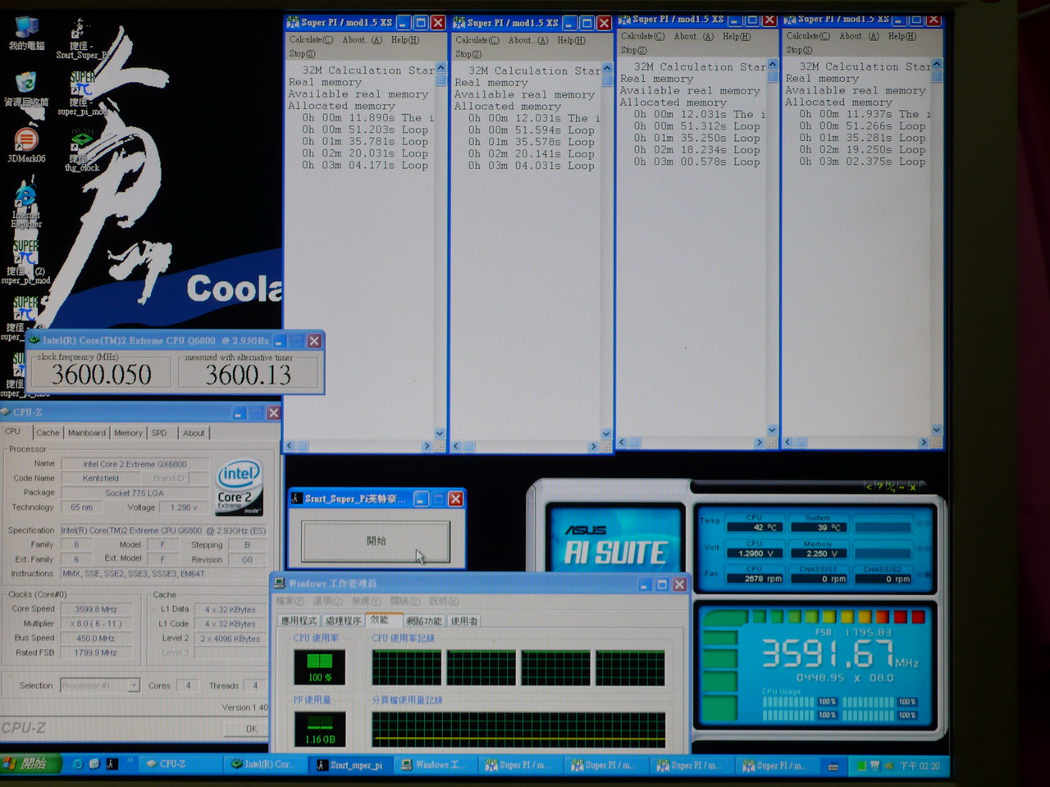1050x787 pixels.
Task: Click the language bar keyboard icon in taskbar
Action: (x=833, y=767)
